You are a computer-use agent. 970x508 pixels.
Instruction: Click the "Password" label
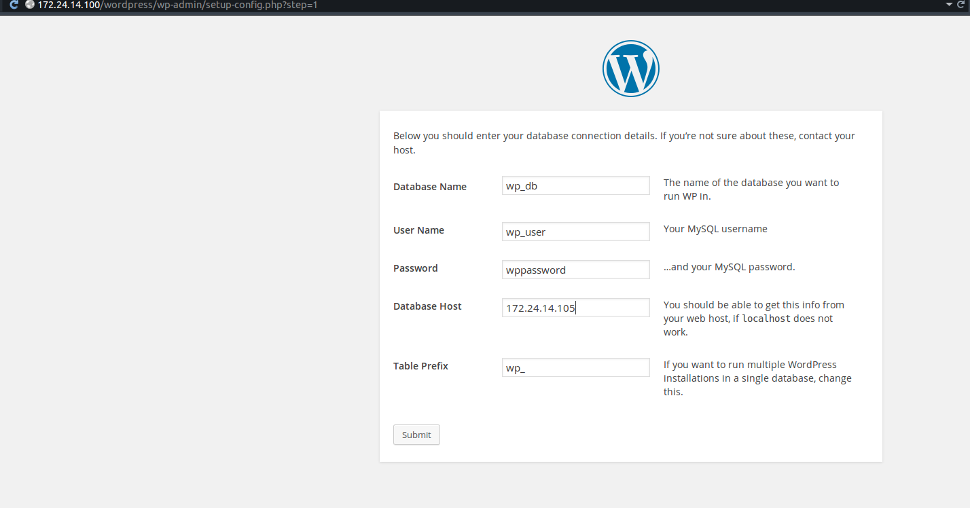(x=416, y=268)
